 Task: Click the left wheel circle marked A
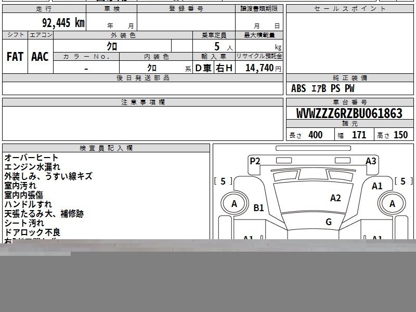(x=235, y=204)
